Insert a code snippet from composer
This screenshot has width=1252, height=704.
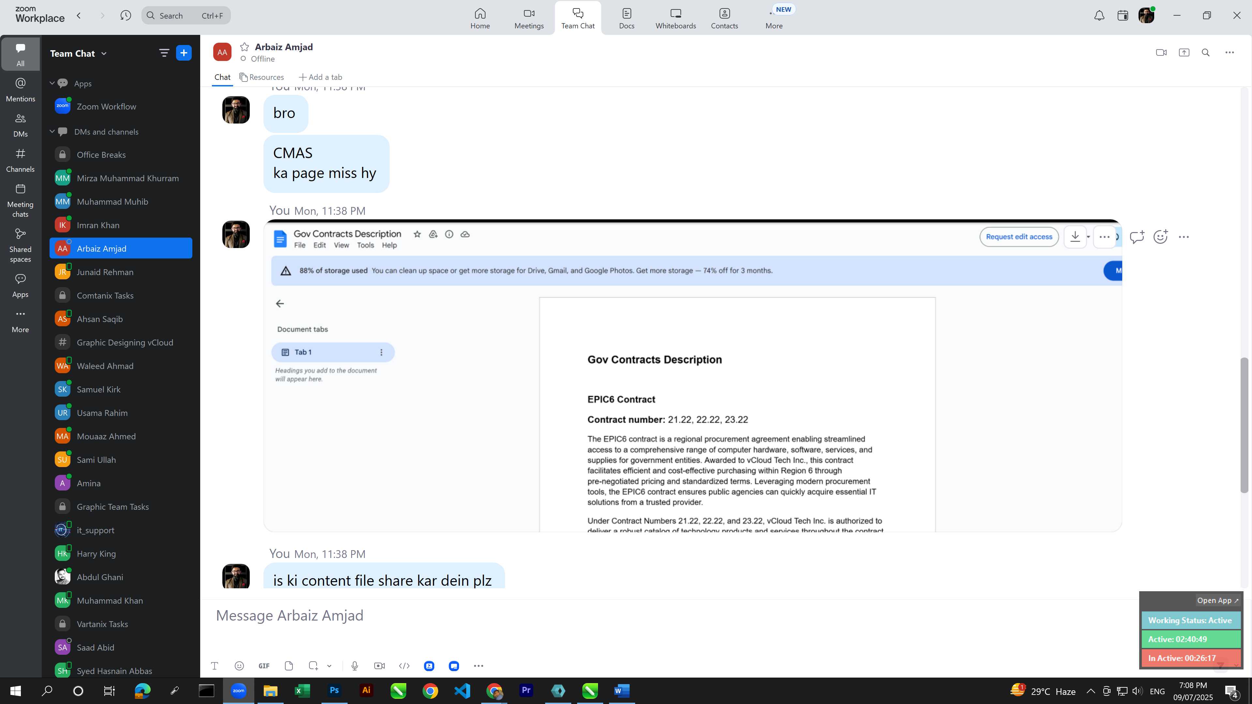point(404,666)
